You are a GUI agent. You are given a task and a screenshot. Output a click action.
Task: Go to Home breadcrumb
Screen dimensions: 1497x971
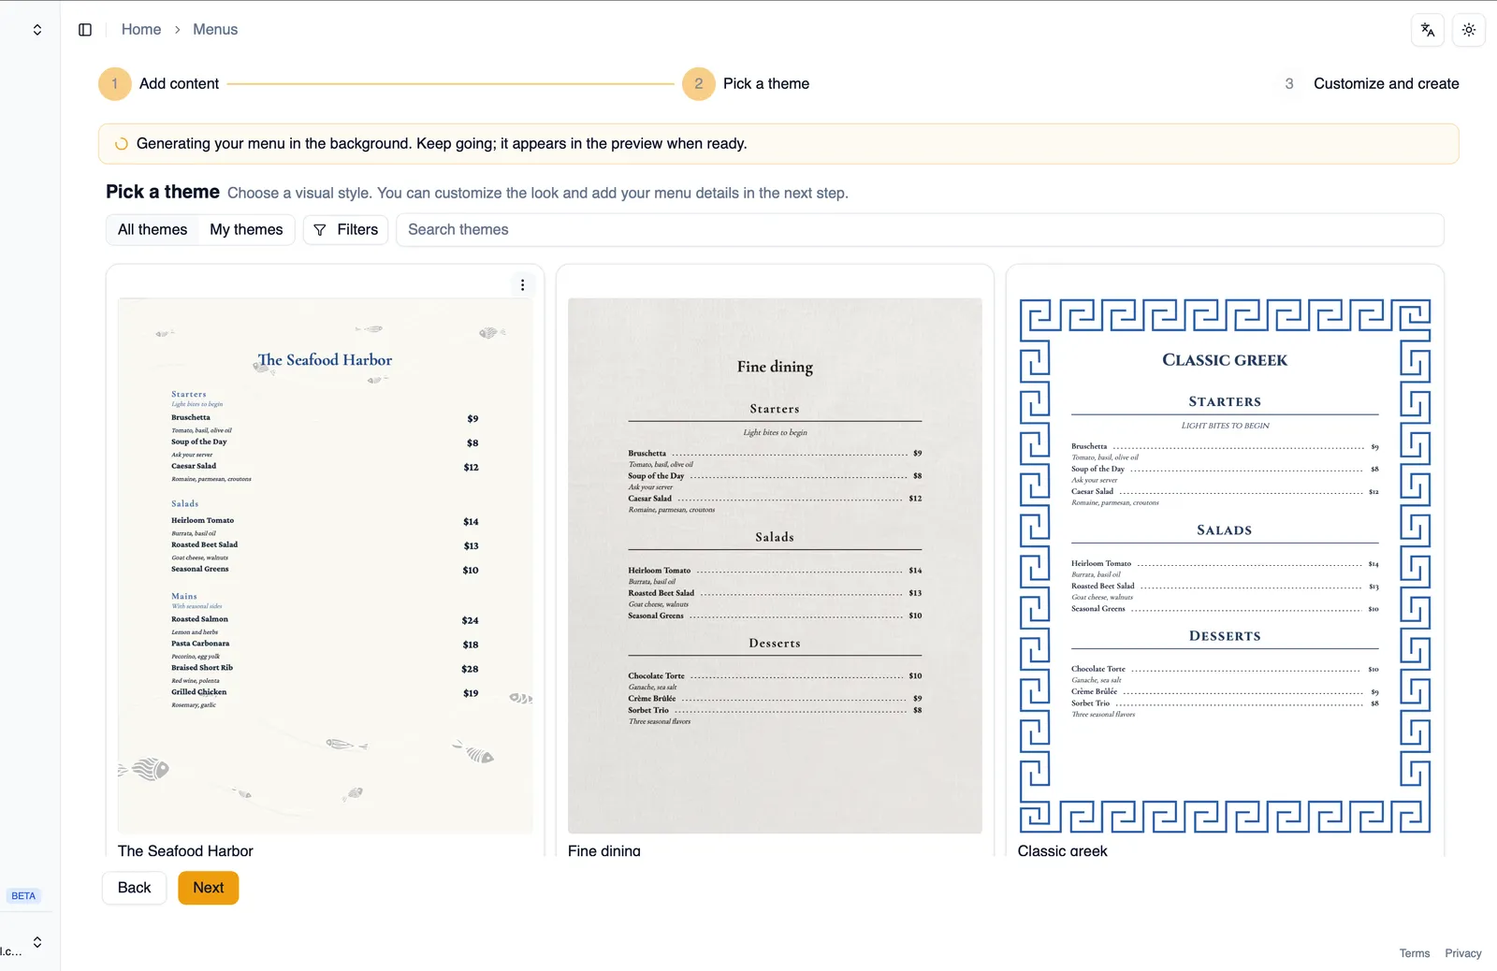pyautogui.click(x=141, y=30)
